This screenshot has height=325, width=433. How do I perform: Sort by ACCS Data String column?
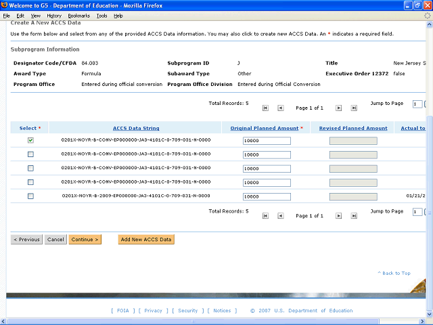(x=136, y=128)
